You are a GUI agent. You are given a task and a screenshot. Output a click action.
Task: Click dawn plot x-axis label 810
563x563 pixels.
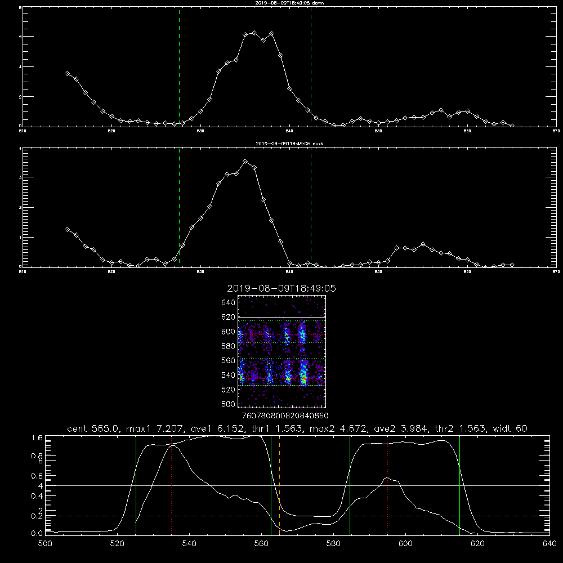click(x=23, y=131)
